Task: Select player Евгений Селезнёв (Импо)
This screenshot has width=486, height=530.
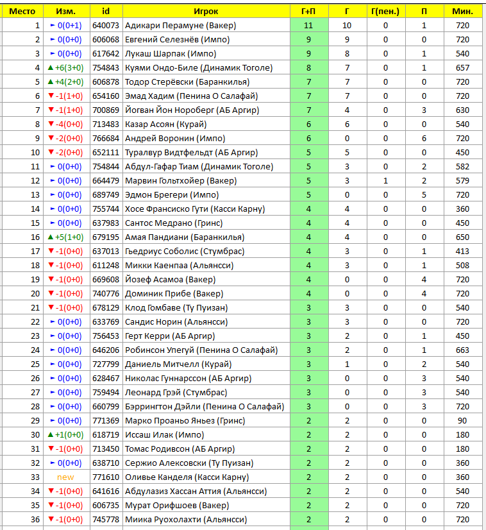Action: (178, 40)
